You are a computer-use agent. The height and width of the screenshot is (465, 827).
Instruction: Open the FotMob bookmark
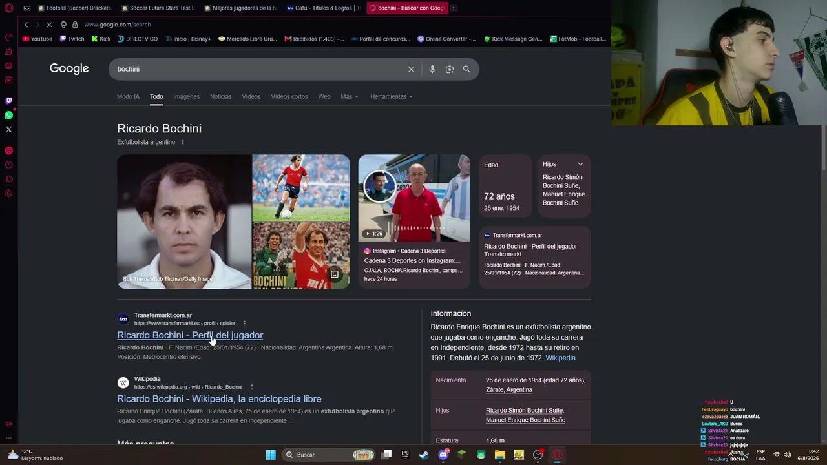pos(578,39)
